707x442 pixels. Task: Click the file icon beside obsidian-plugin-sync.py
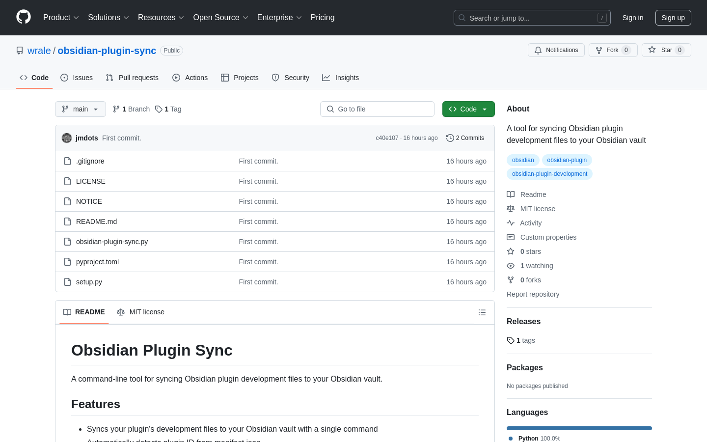point(68,242)
